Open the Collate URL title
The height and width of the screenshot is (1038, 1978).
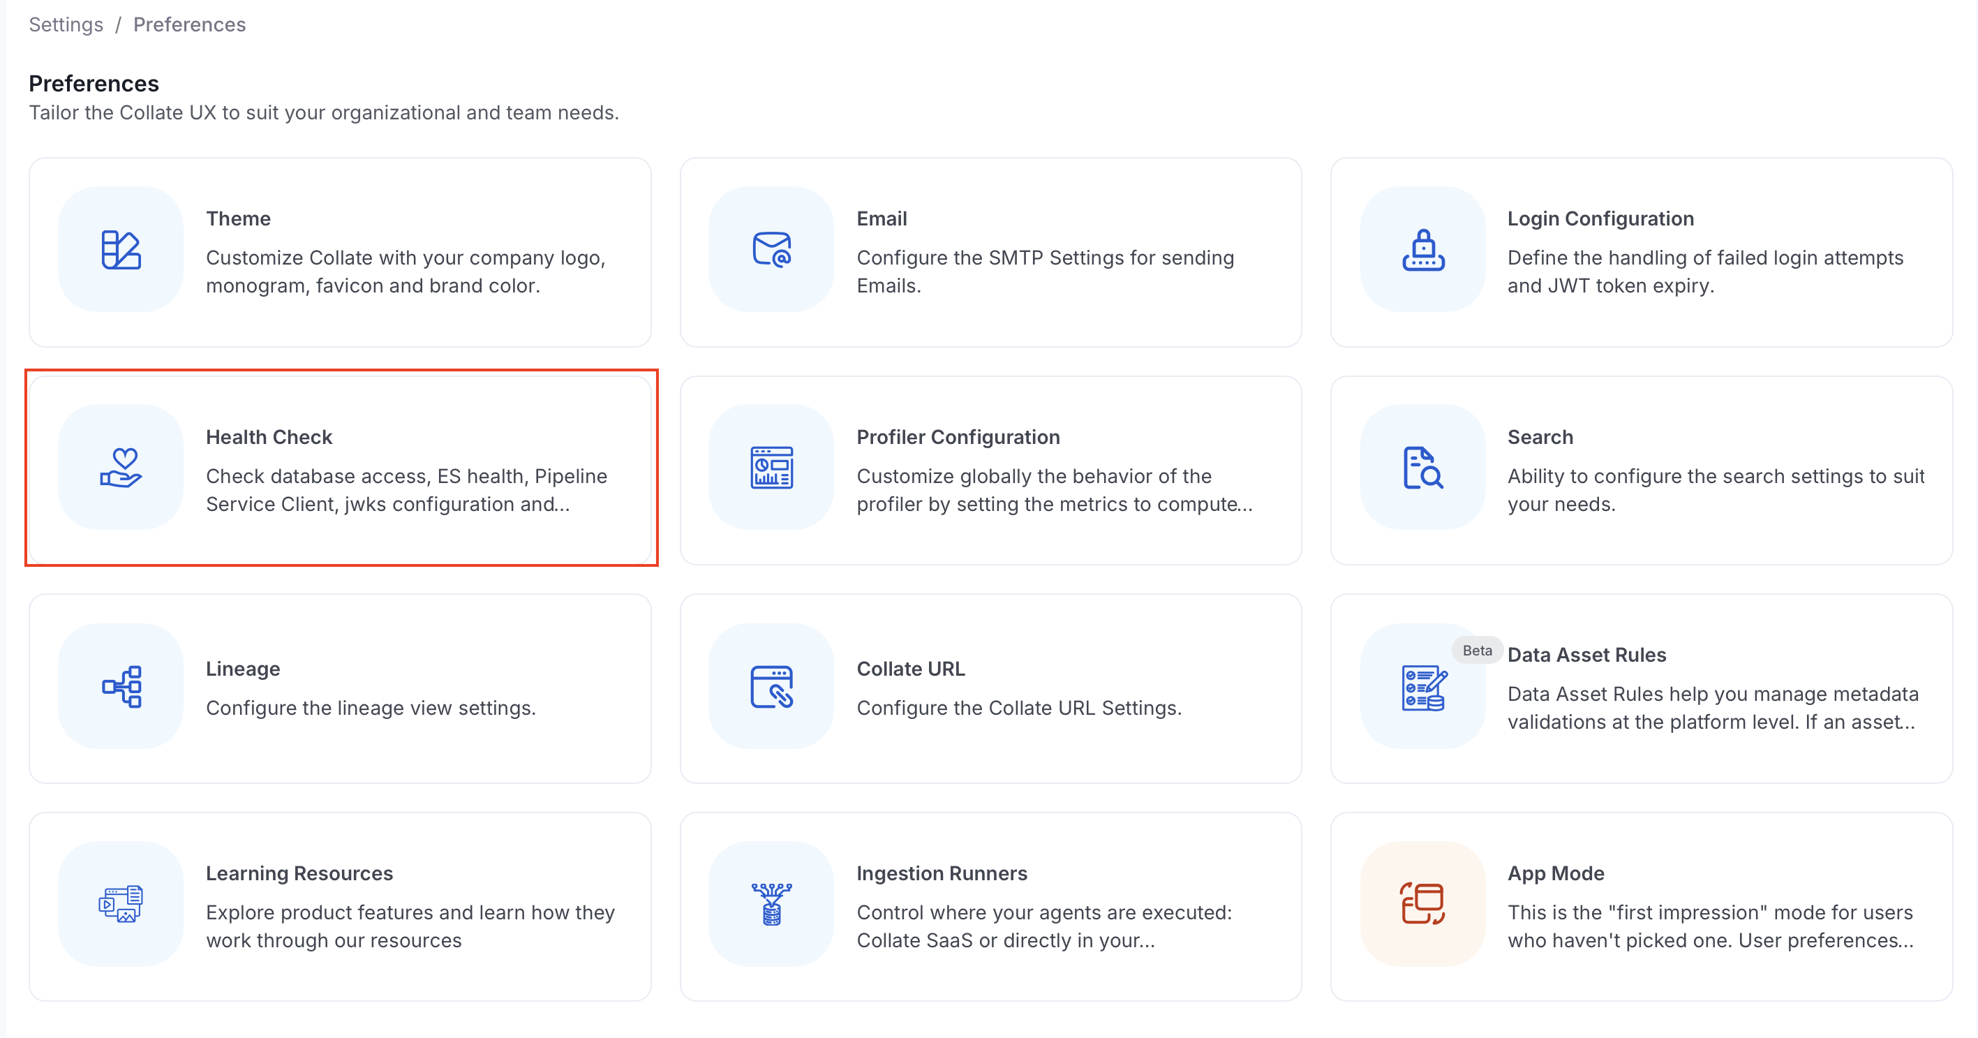912,669
